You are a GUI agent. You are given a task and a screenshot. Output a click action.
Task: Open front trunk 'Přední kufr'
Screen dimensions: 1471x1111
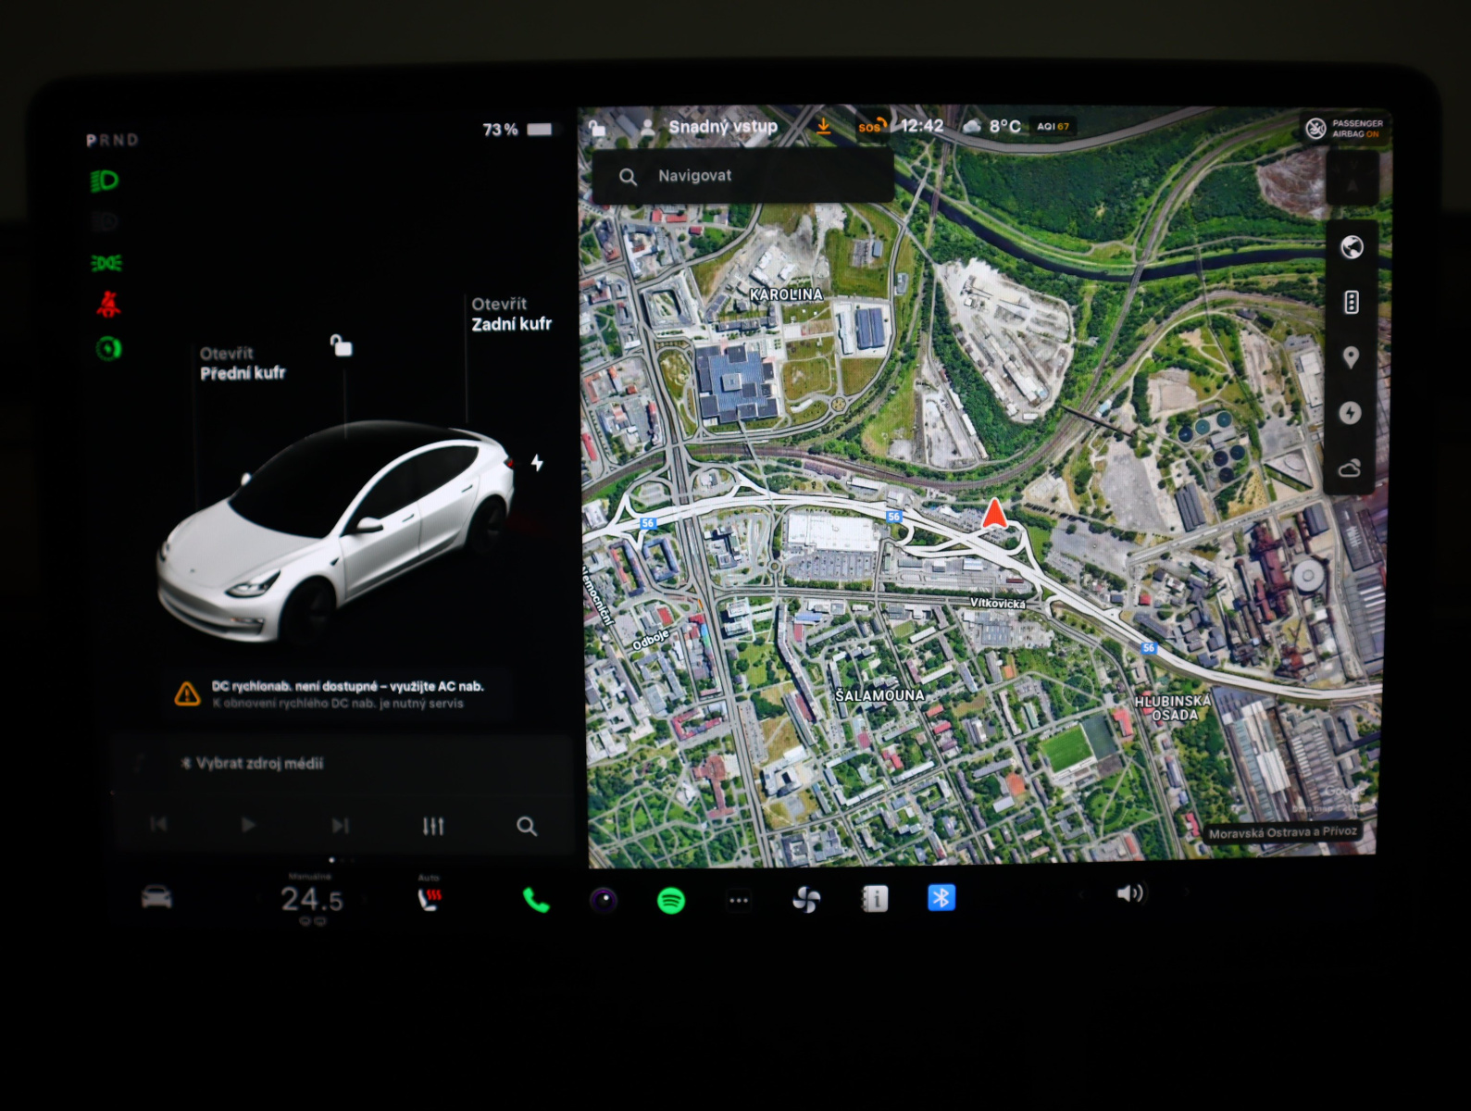(x=242, y=364)
